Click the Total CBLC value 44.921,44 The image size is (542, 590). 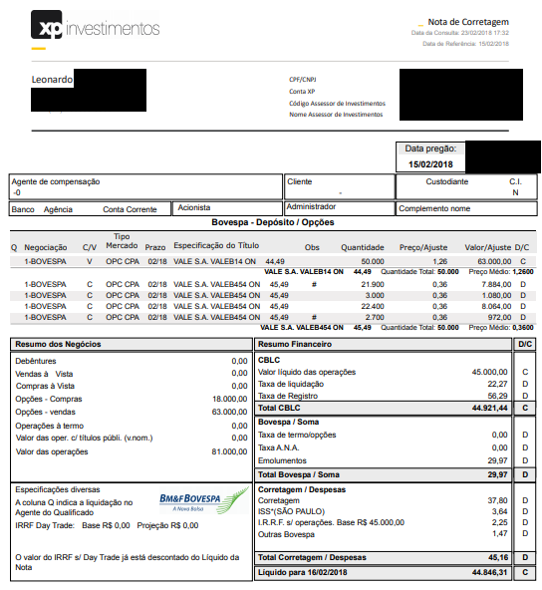point(490,408)
